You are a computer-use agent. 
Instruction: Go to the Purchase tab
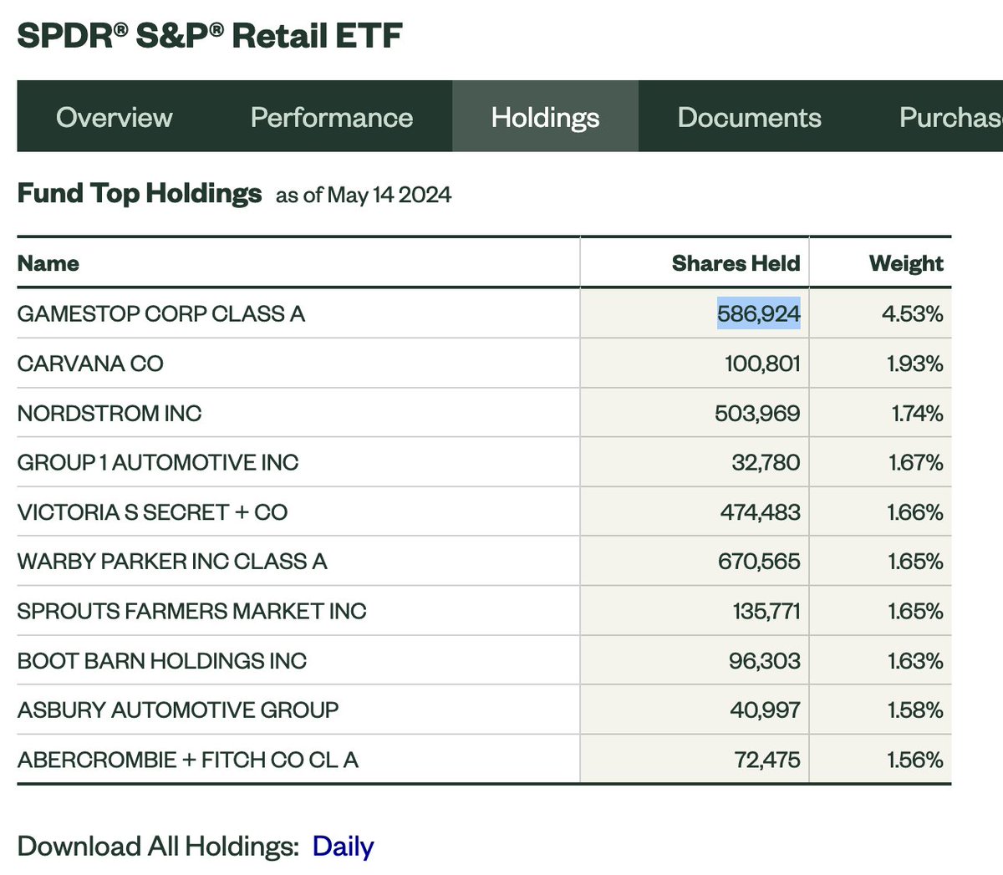pos(950,117)
